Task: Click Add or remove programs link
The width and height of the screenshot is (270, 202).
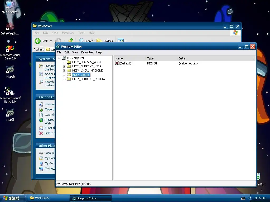Action: [x=50, y=75]
